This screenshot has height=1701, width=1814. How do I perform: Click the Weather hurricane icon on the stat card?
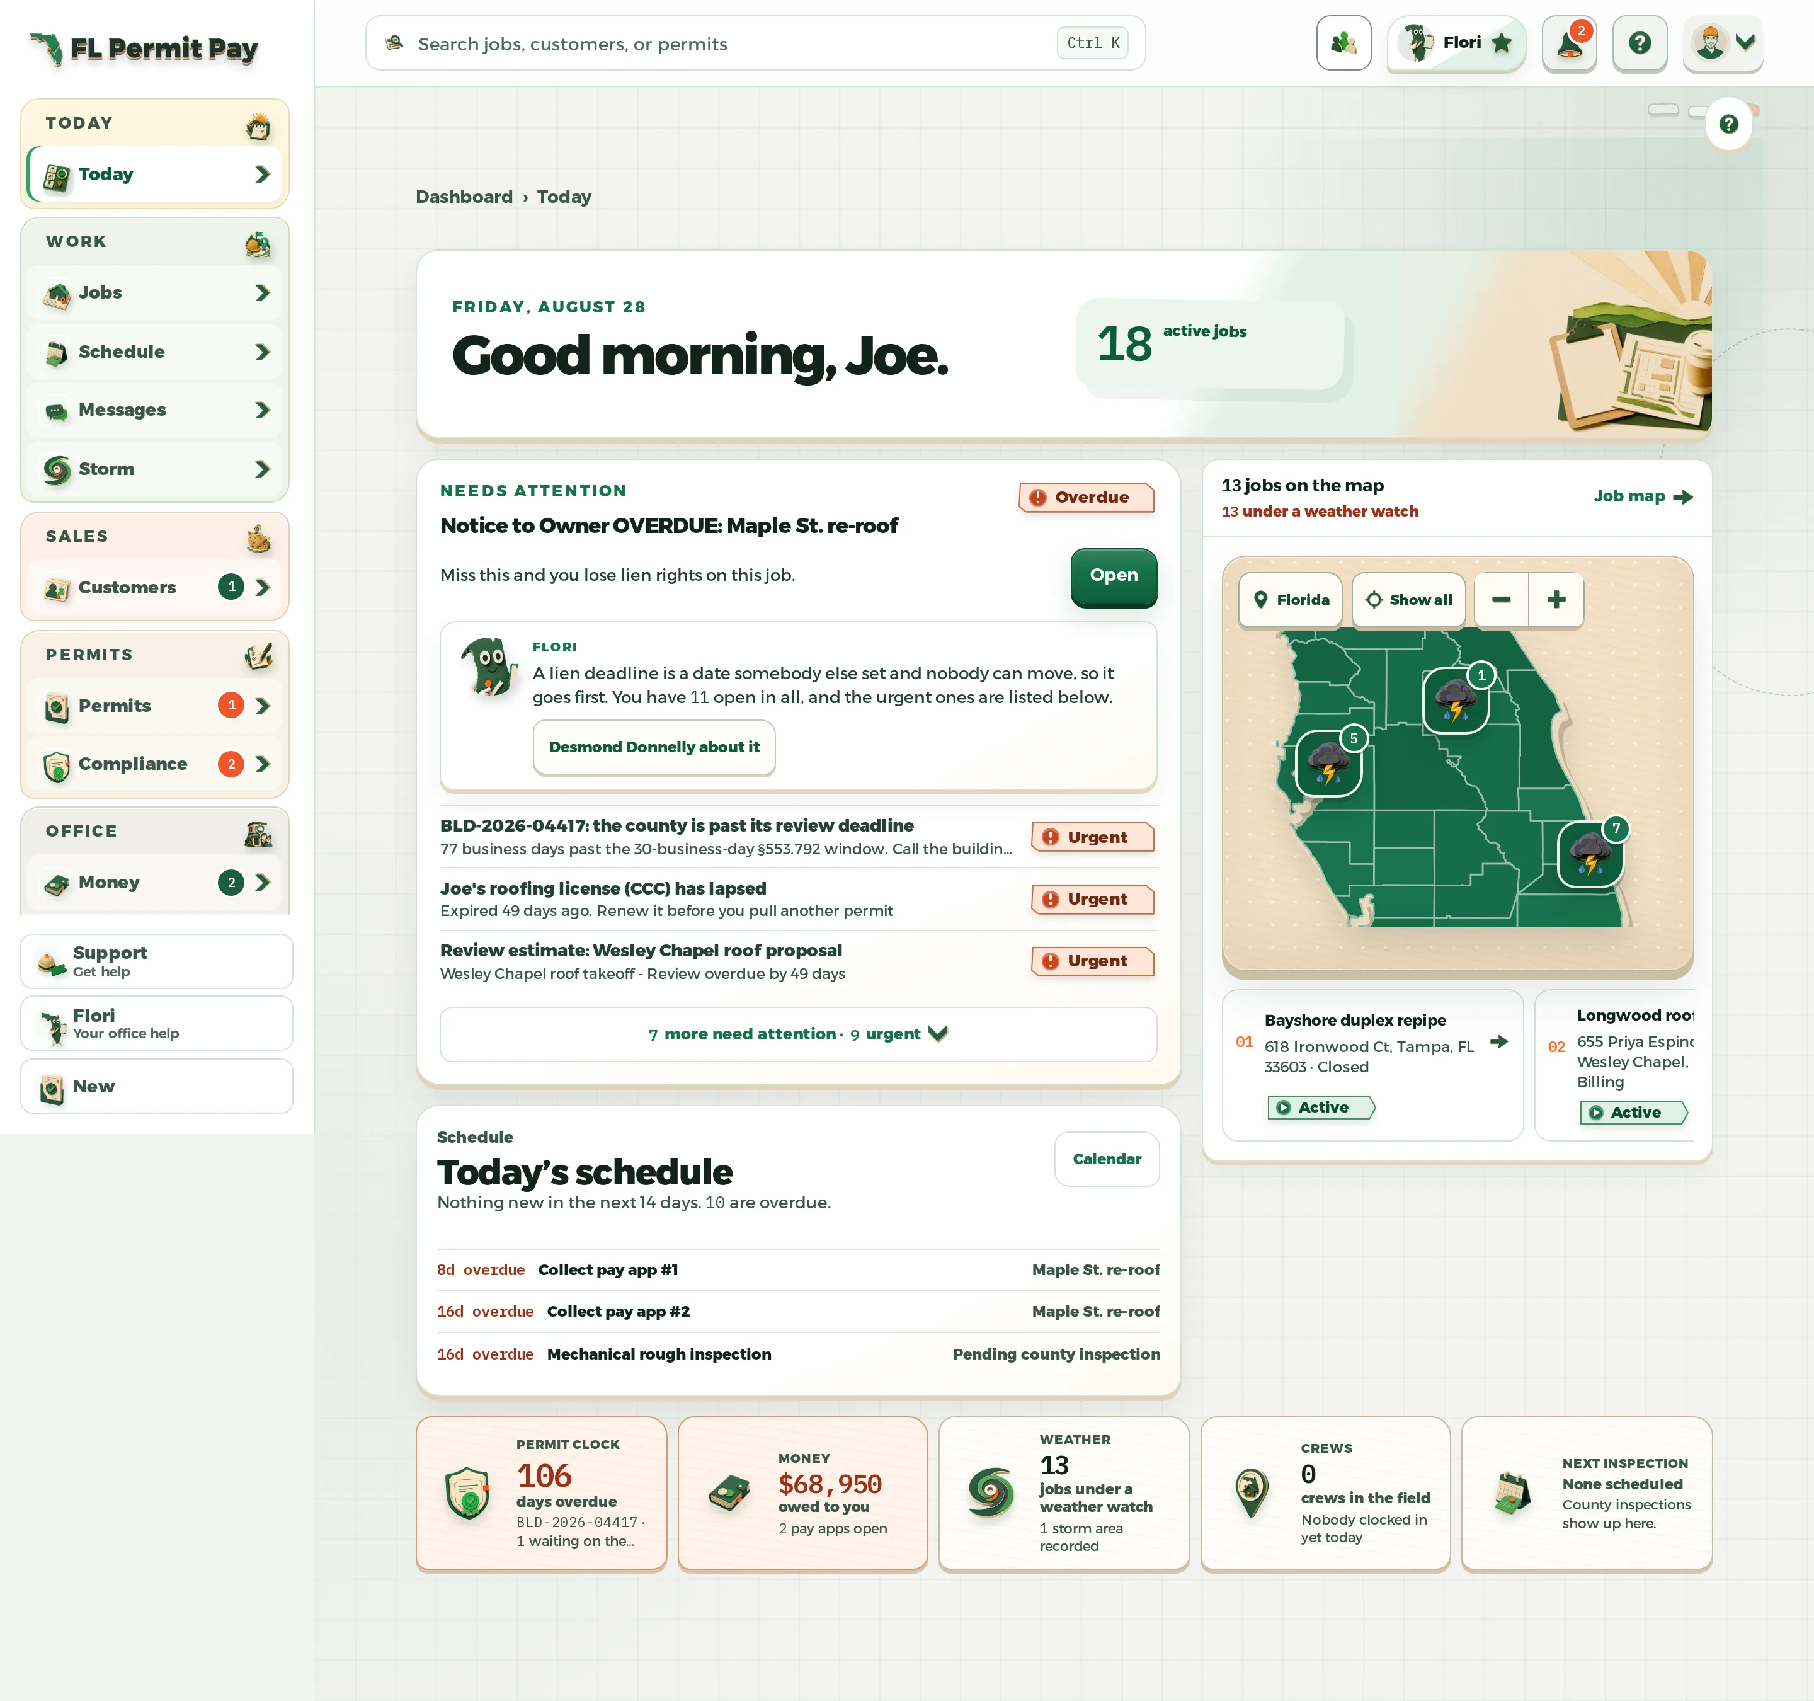[x=991, y=1493]
